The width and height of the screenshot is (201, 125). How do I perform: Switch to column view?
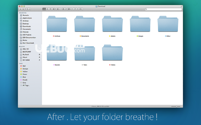[x=50, y=9]
